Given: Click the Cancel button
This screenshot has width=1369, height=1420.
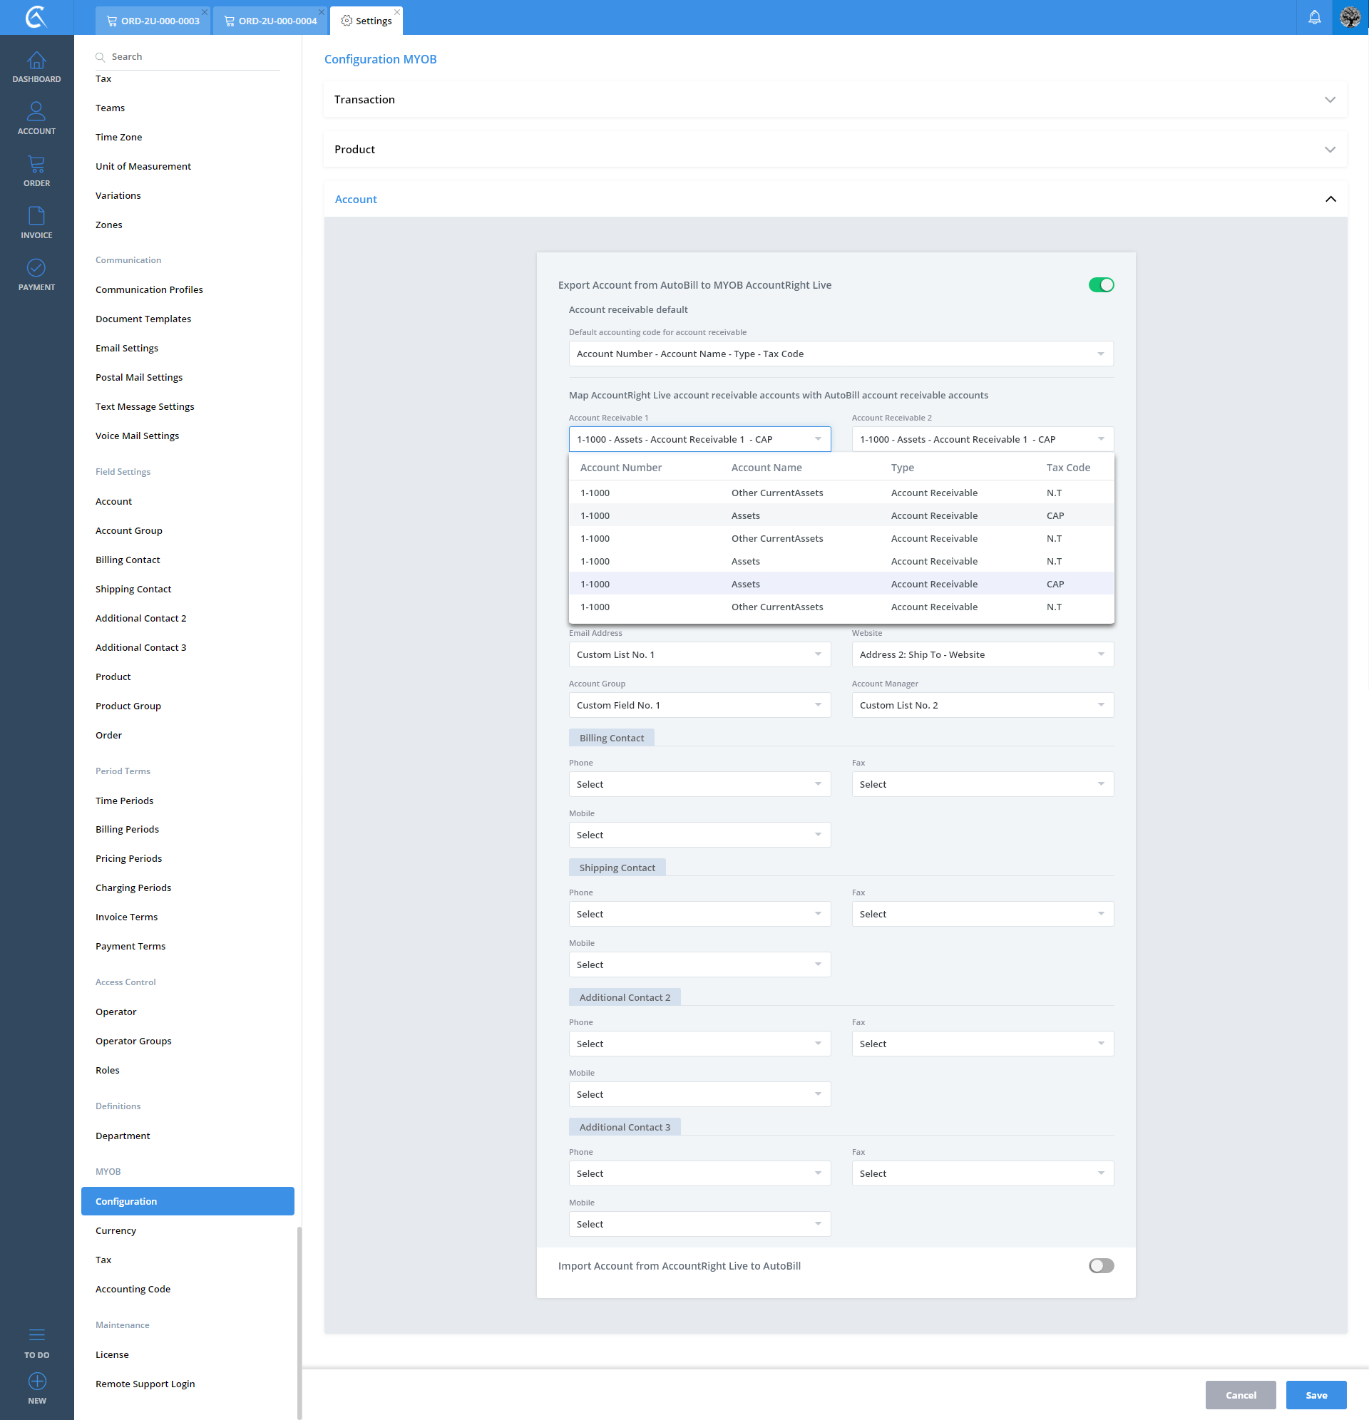Looking at the screenshot, I should tap(1239, 1394).
